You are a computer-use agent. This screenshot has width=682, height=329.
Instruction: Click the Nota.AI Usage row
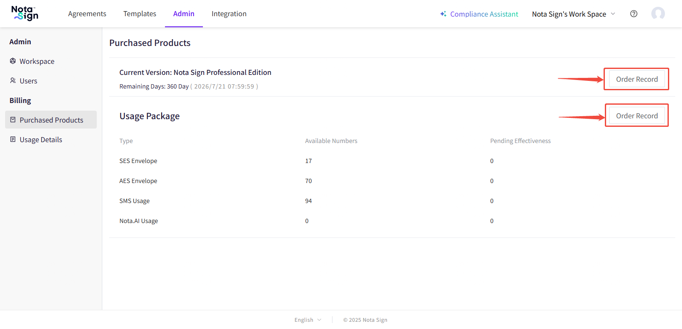point(139,221)
